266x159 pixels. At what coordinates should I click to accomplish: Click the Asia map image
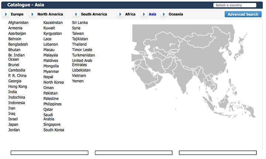[x=194, y=71]
